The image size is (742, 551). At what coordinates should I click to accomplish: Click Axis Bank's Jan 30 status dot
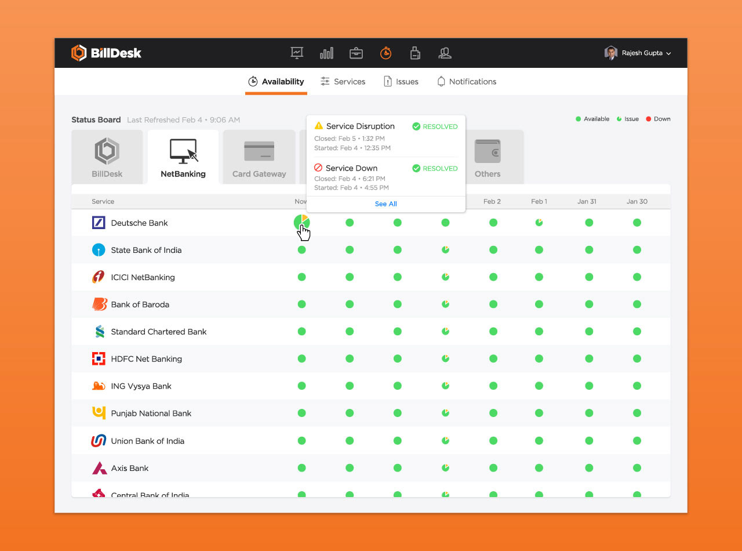pos(637,468)
